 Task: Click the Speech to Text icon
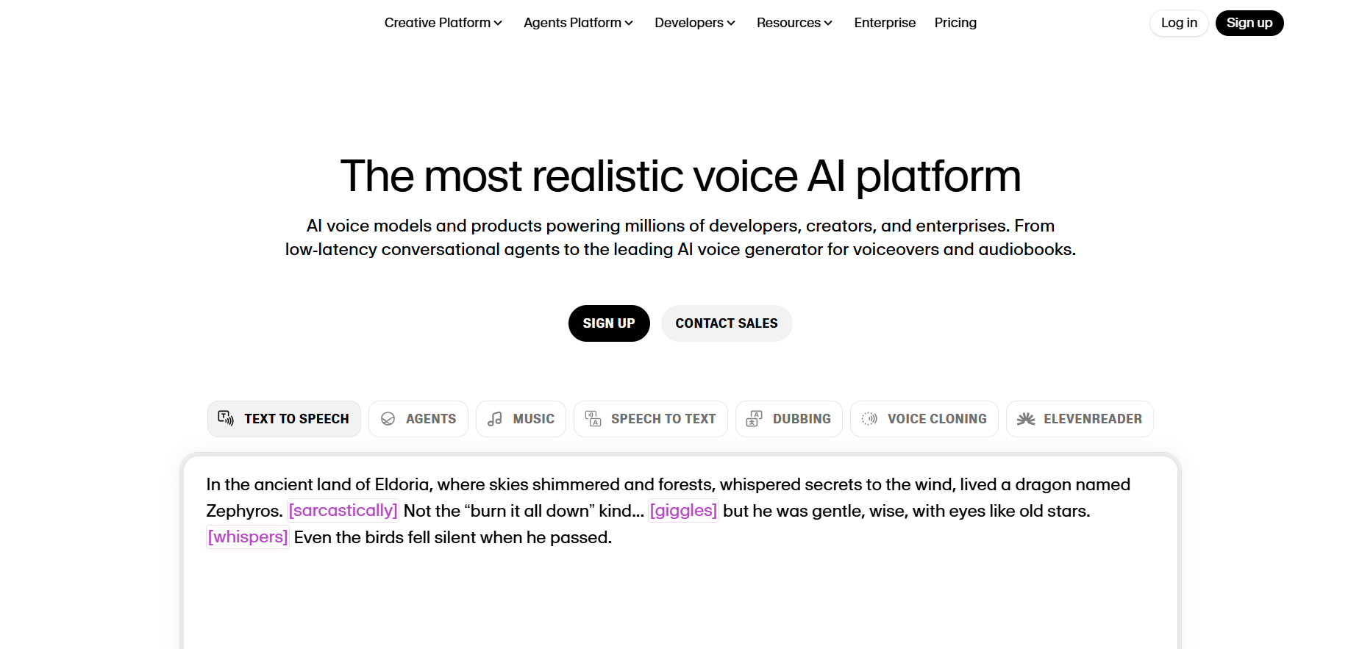pos(593,419)
